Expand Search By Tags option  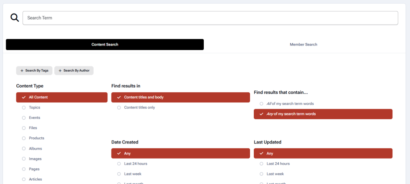(34, 70)
